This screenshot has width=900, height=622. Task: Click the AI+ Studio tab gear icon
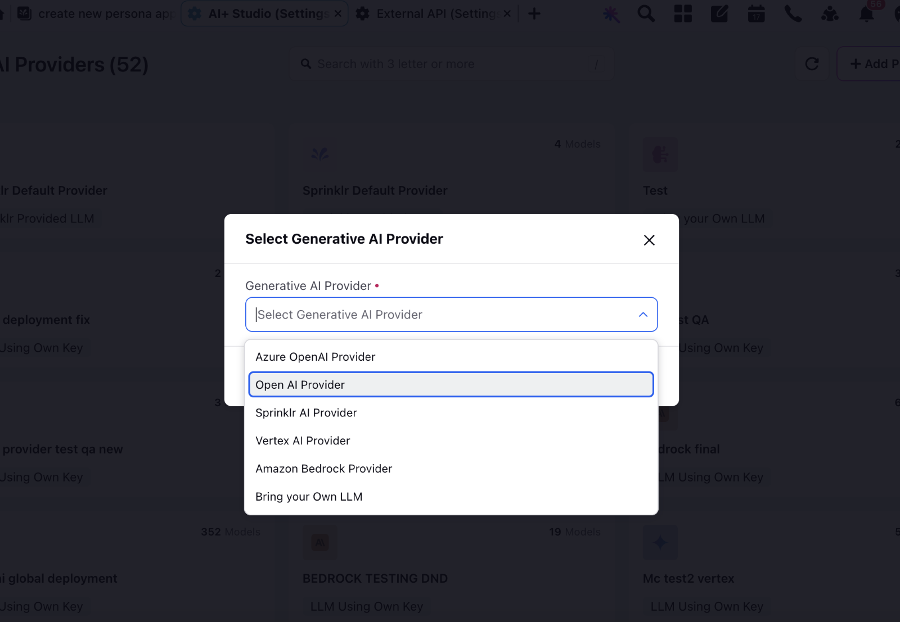[x=195, y=13]
